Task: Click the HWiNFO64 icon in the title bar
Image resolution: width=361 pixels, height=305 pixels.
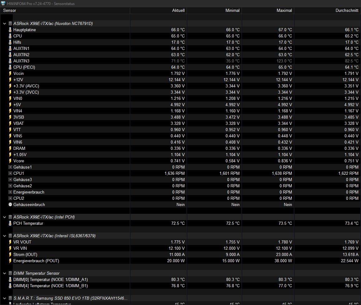Action: coord(4,3)
